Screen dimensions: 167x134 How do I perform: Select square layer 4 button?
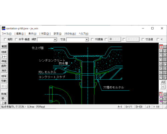(161, 64)
